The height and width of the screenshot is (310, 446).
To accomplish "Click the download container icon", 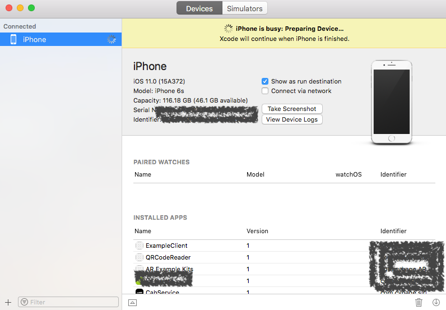I will 436,302.
